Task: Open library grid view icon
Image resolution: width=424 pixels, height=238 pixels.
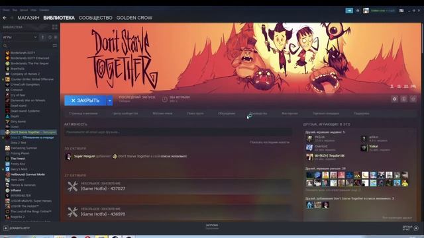Action: tap(54, 27)
